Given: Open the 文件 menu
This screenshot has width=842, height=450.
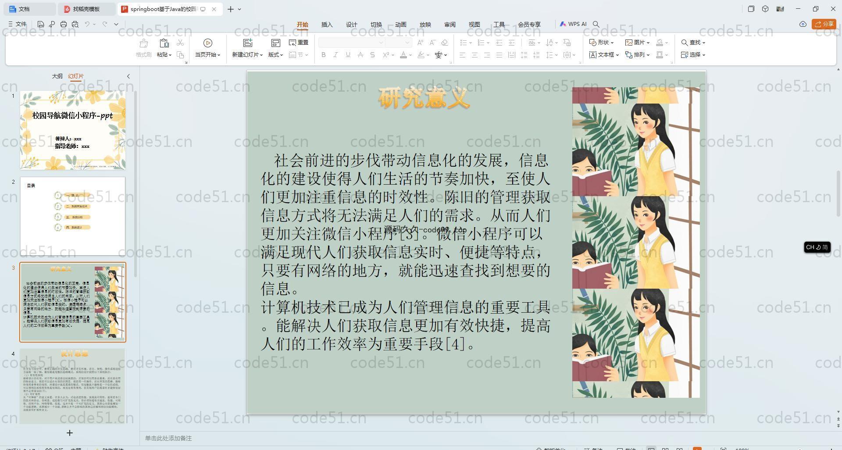Looking at the screenshot, I should 18,24.
